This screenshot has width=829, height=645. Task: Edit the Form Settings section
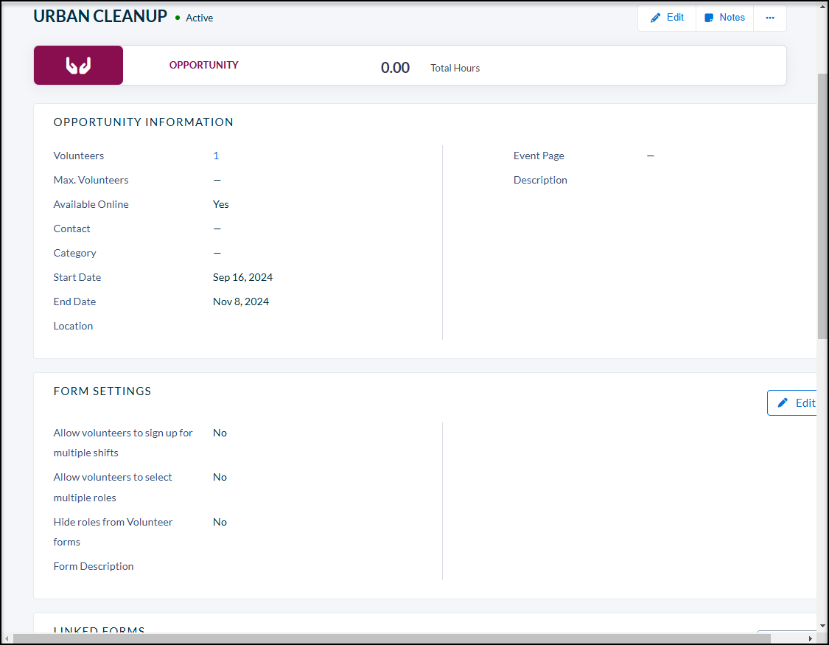click(x=792, y=403)
